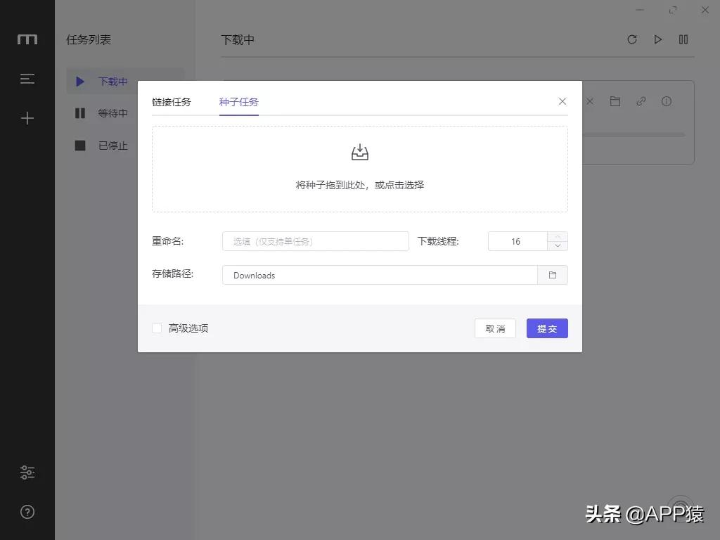Select the 已停止 stopped category
This screenshot has width=720, height=540.
[x=112, y=146]
